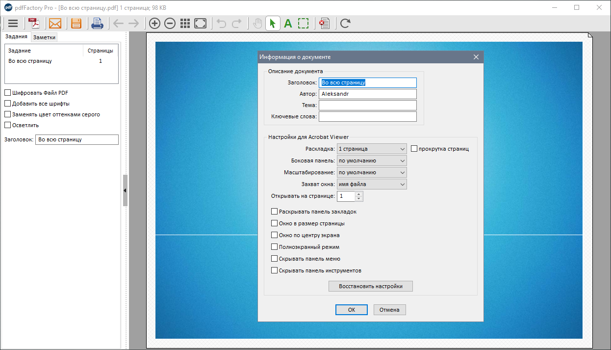Select the hand pan tool

pos(257,23)
